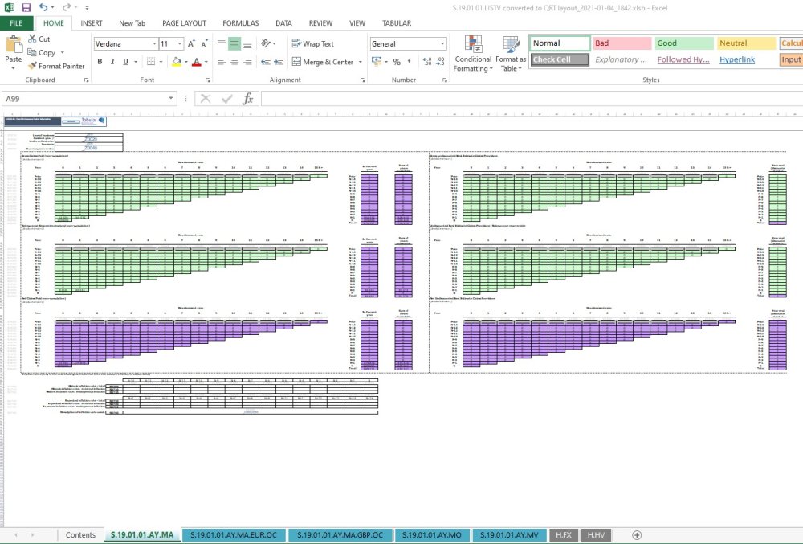Open the H.FX sheet tab
Screen dimensions: 803x544
click(564, 535)
